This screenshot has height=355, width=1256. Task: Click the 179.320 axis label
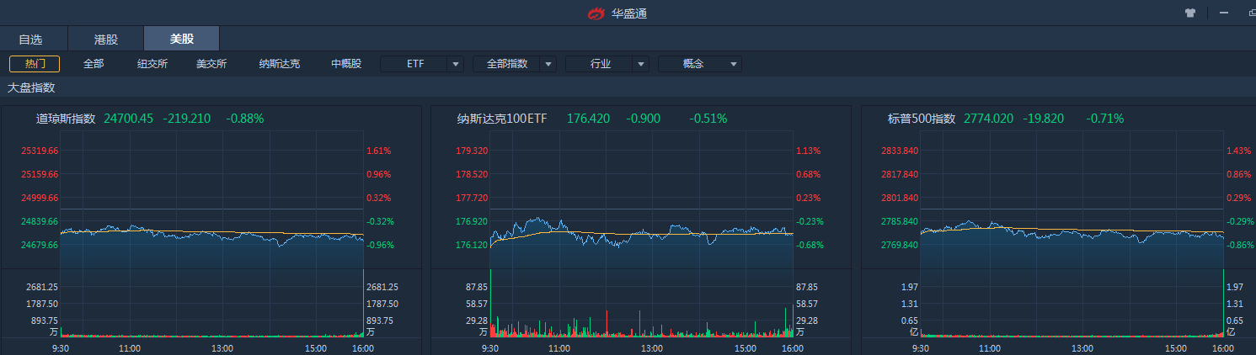coord(472,151)
